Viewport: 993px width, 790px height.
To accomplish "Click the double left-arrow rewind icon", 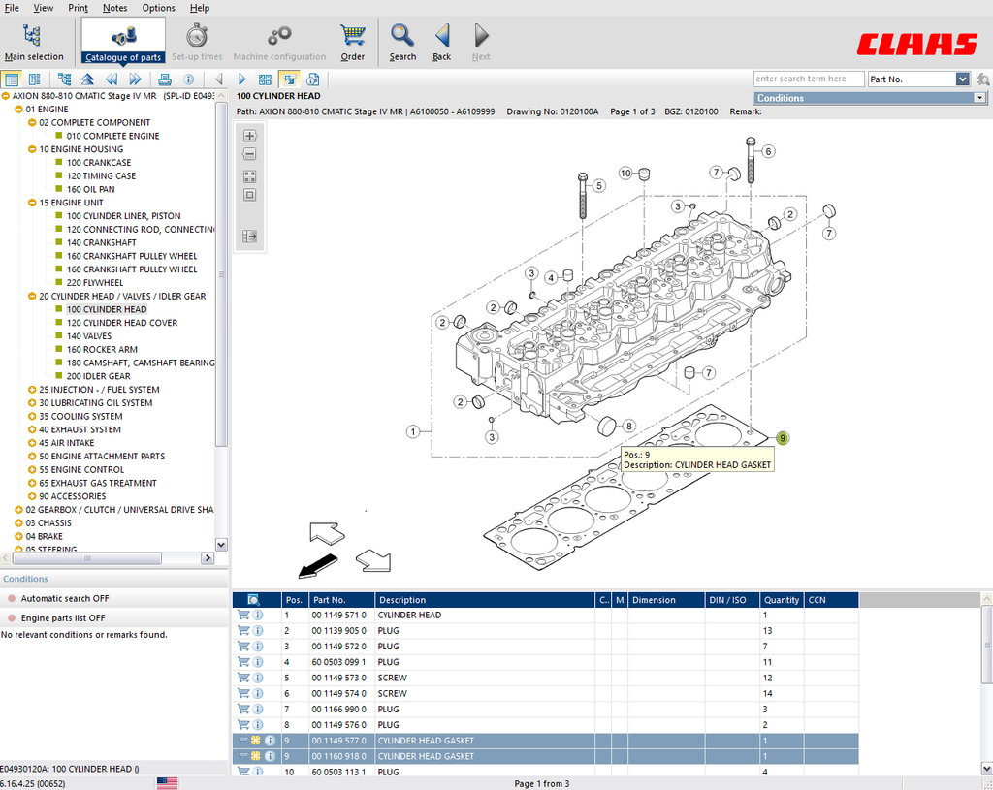I will pos(112,79).
